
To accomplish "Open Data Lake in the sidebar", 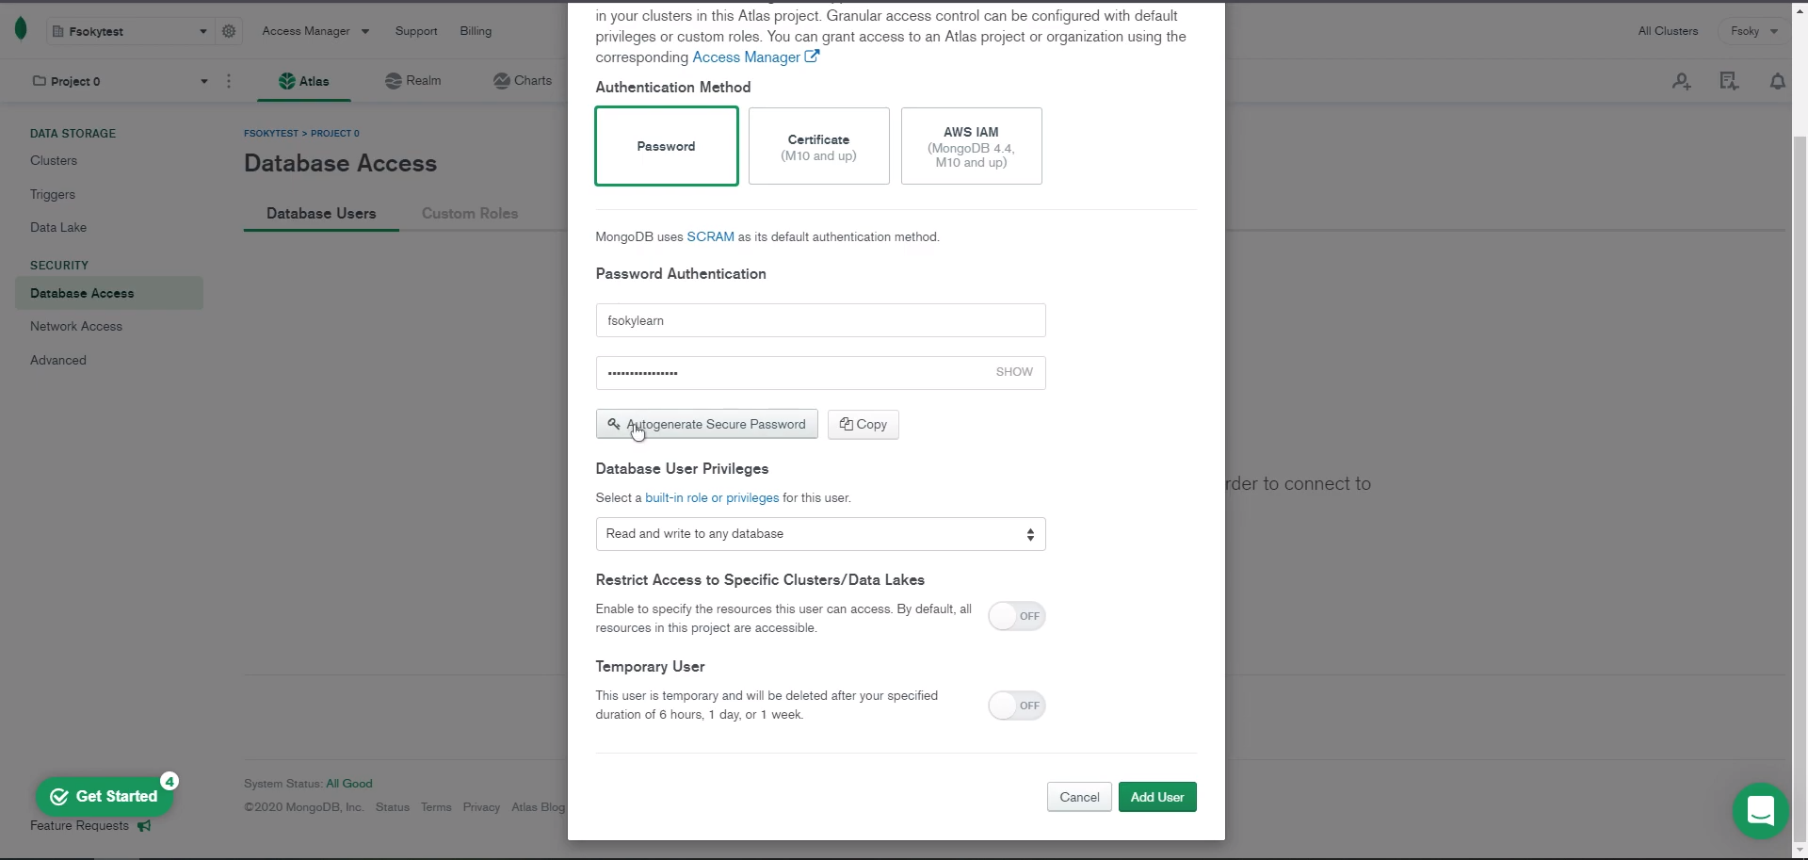I will 58,228.
